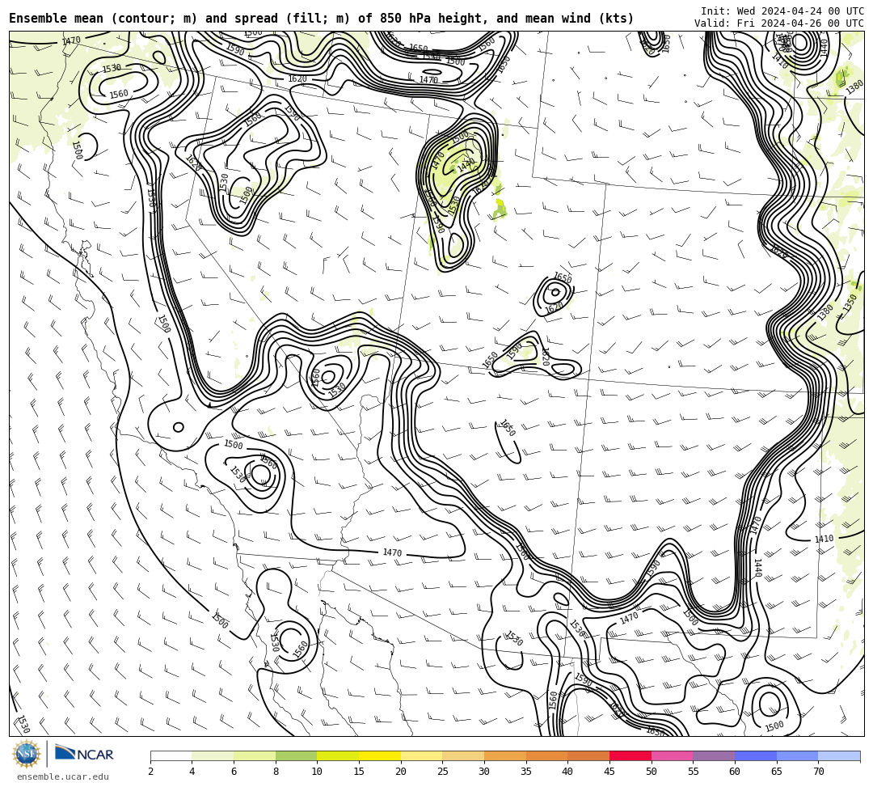Viewport: 873px width, 787px height.
Task: Pick the bright yellow 15–20 m colorbar swatch
Action: tap(380, 755)
